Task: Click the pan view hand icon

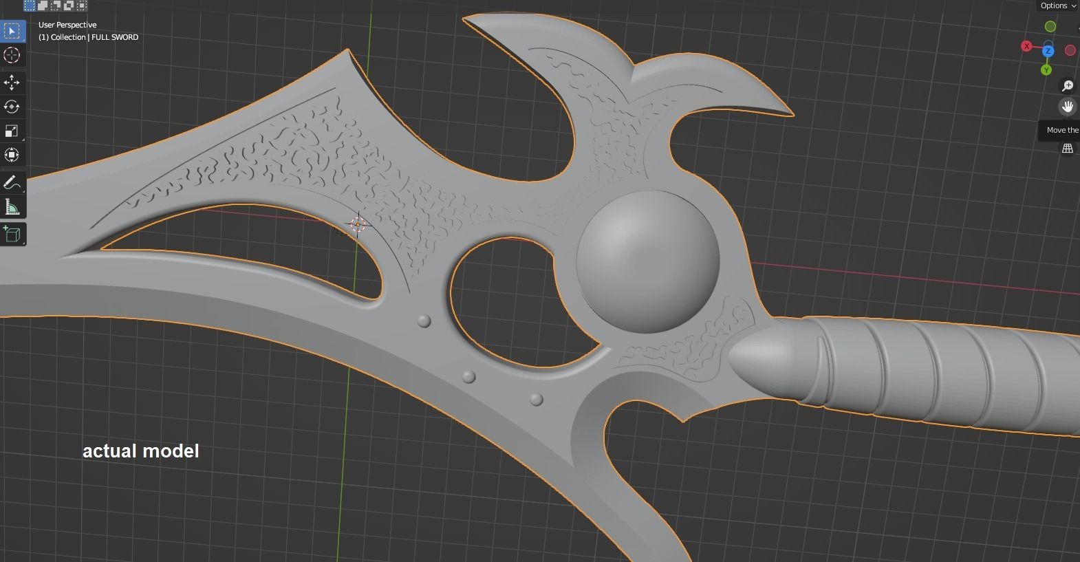Action: point(1068,107)
